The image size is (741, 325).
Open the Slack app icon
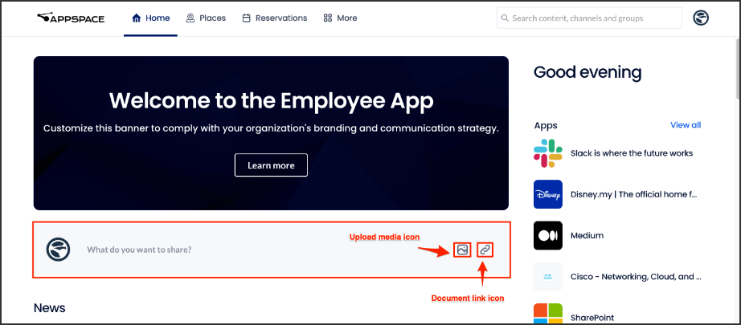[548, 152]
